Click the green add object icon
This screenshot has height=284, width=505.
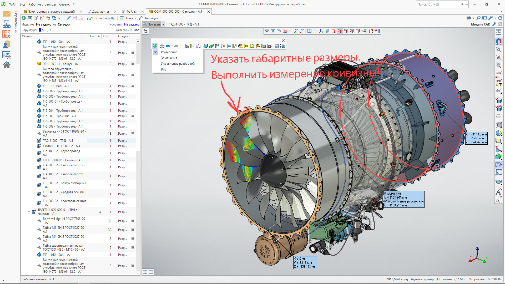24,18
